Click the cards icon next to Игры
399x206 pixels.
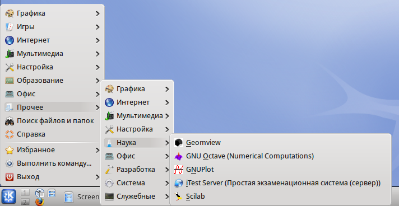point(10,27)
